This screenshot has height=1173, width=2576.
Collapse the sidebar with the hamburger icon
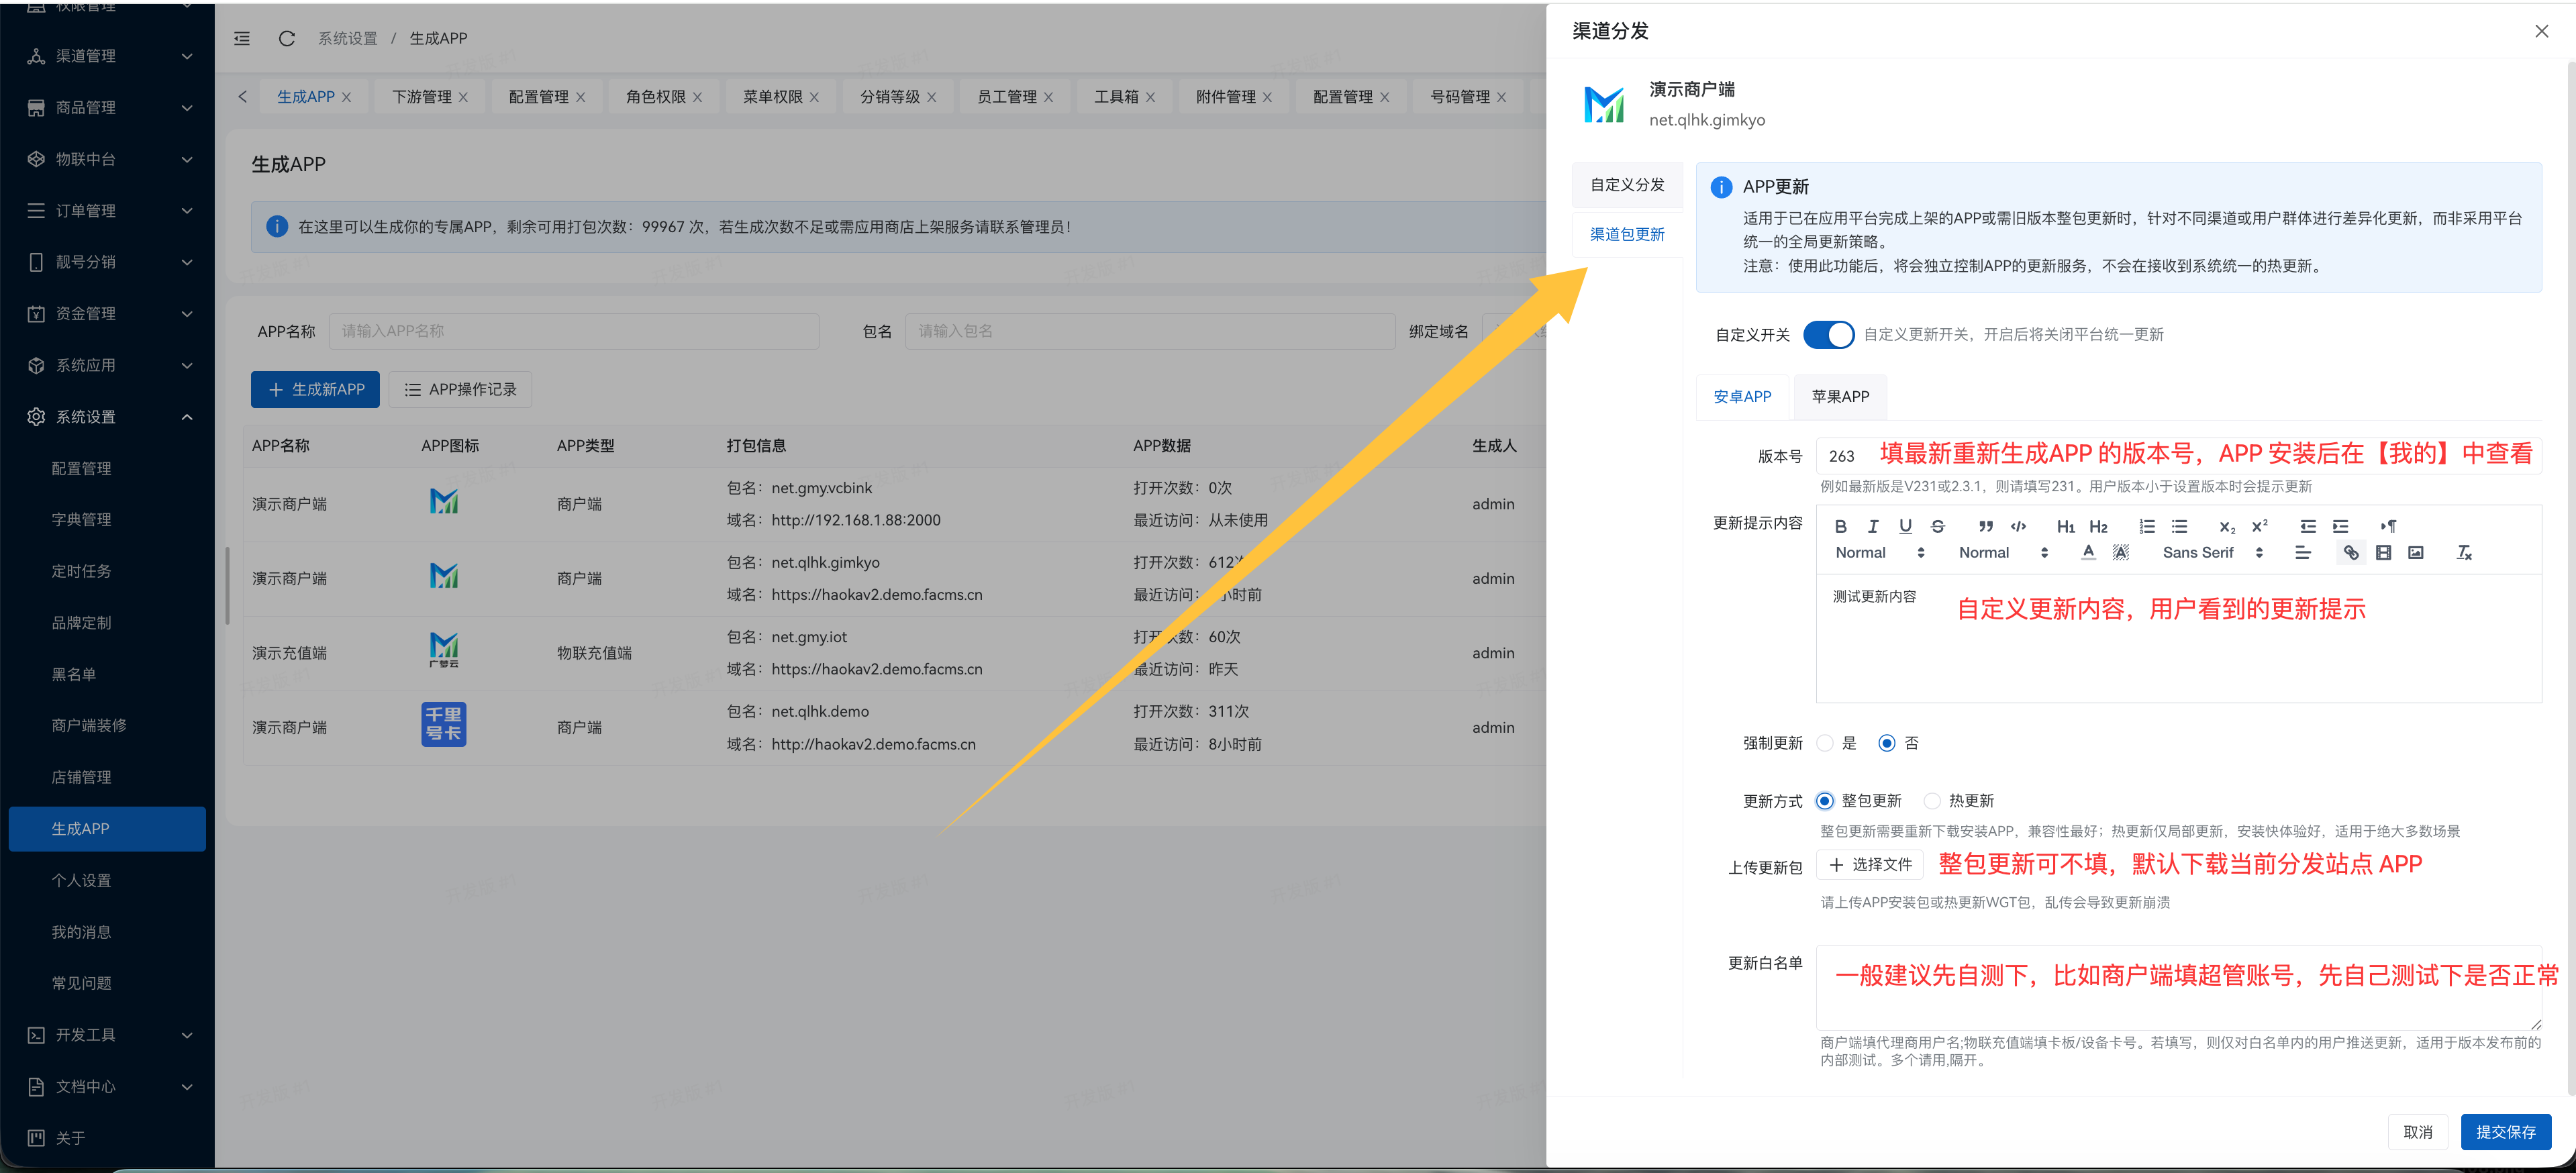(241, 38)
